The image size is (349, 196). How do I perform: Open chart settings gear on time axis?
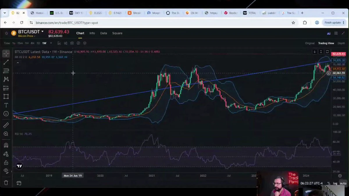(x=340, y=176)
